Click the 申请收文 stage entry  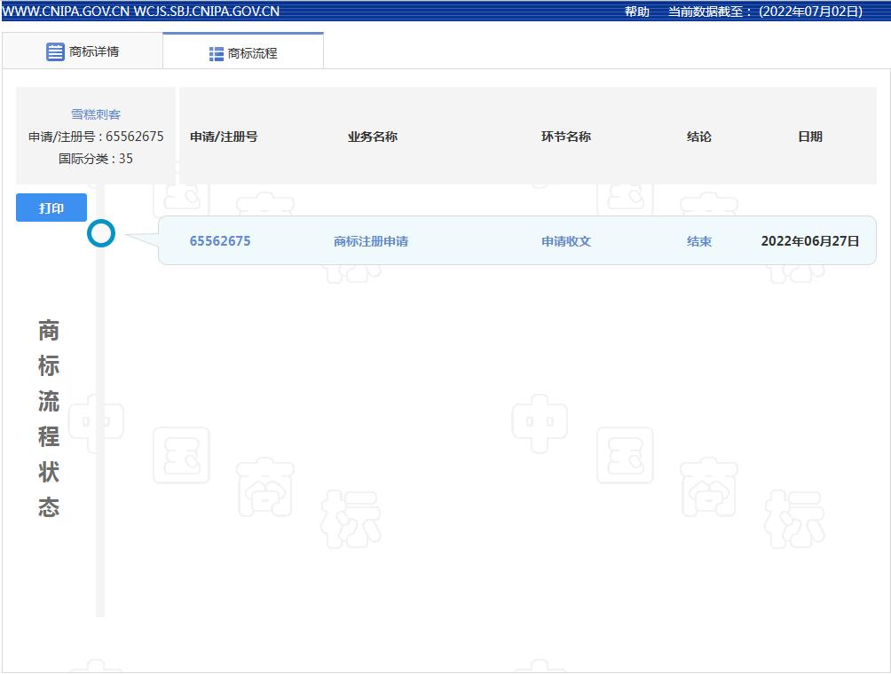click(566, 241)
